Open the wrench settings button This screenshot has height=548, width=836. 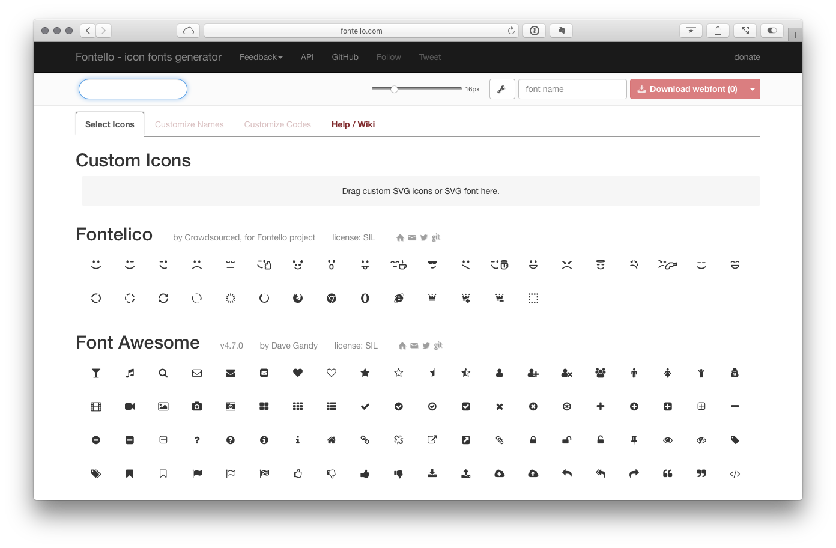tap(502, 89)
